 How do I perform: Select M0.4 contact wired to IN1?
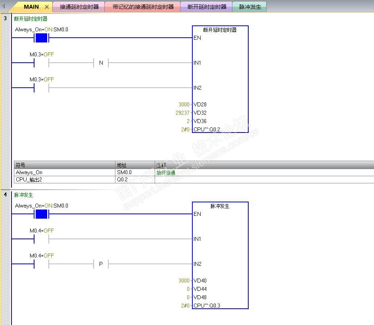41,239
